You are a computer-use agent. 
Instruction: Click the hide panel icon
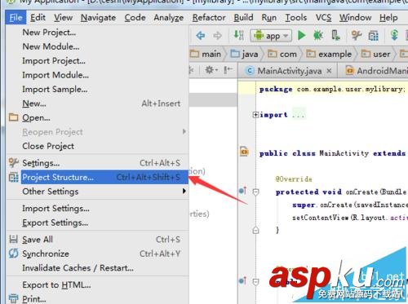point(228,70)
